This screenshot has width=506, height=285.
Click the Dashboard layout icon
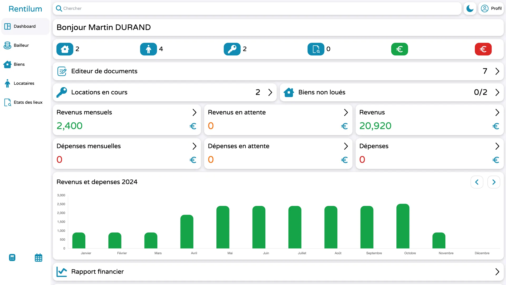(x=7, y=26)
